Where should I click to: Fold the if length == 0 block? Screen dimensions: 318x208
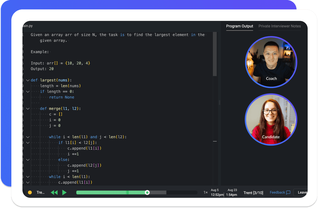click(x=28, y=92)
